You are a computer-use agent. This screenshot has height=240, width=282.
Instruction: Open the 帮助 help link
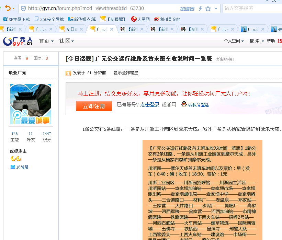click(x=271, y=41)
